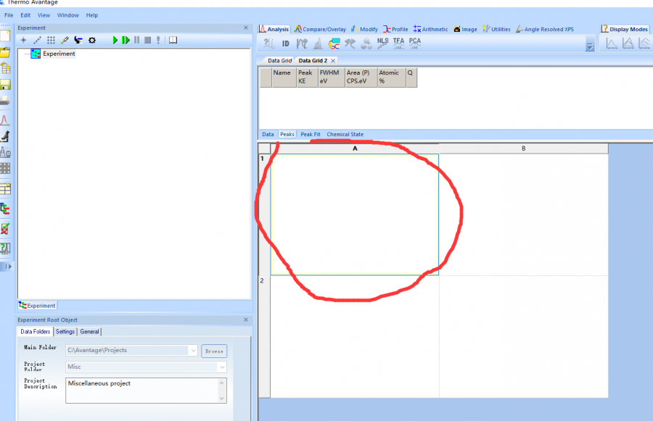Open the Main Folder dropdown
The image size is (653, 421).
click(192, 351)
